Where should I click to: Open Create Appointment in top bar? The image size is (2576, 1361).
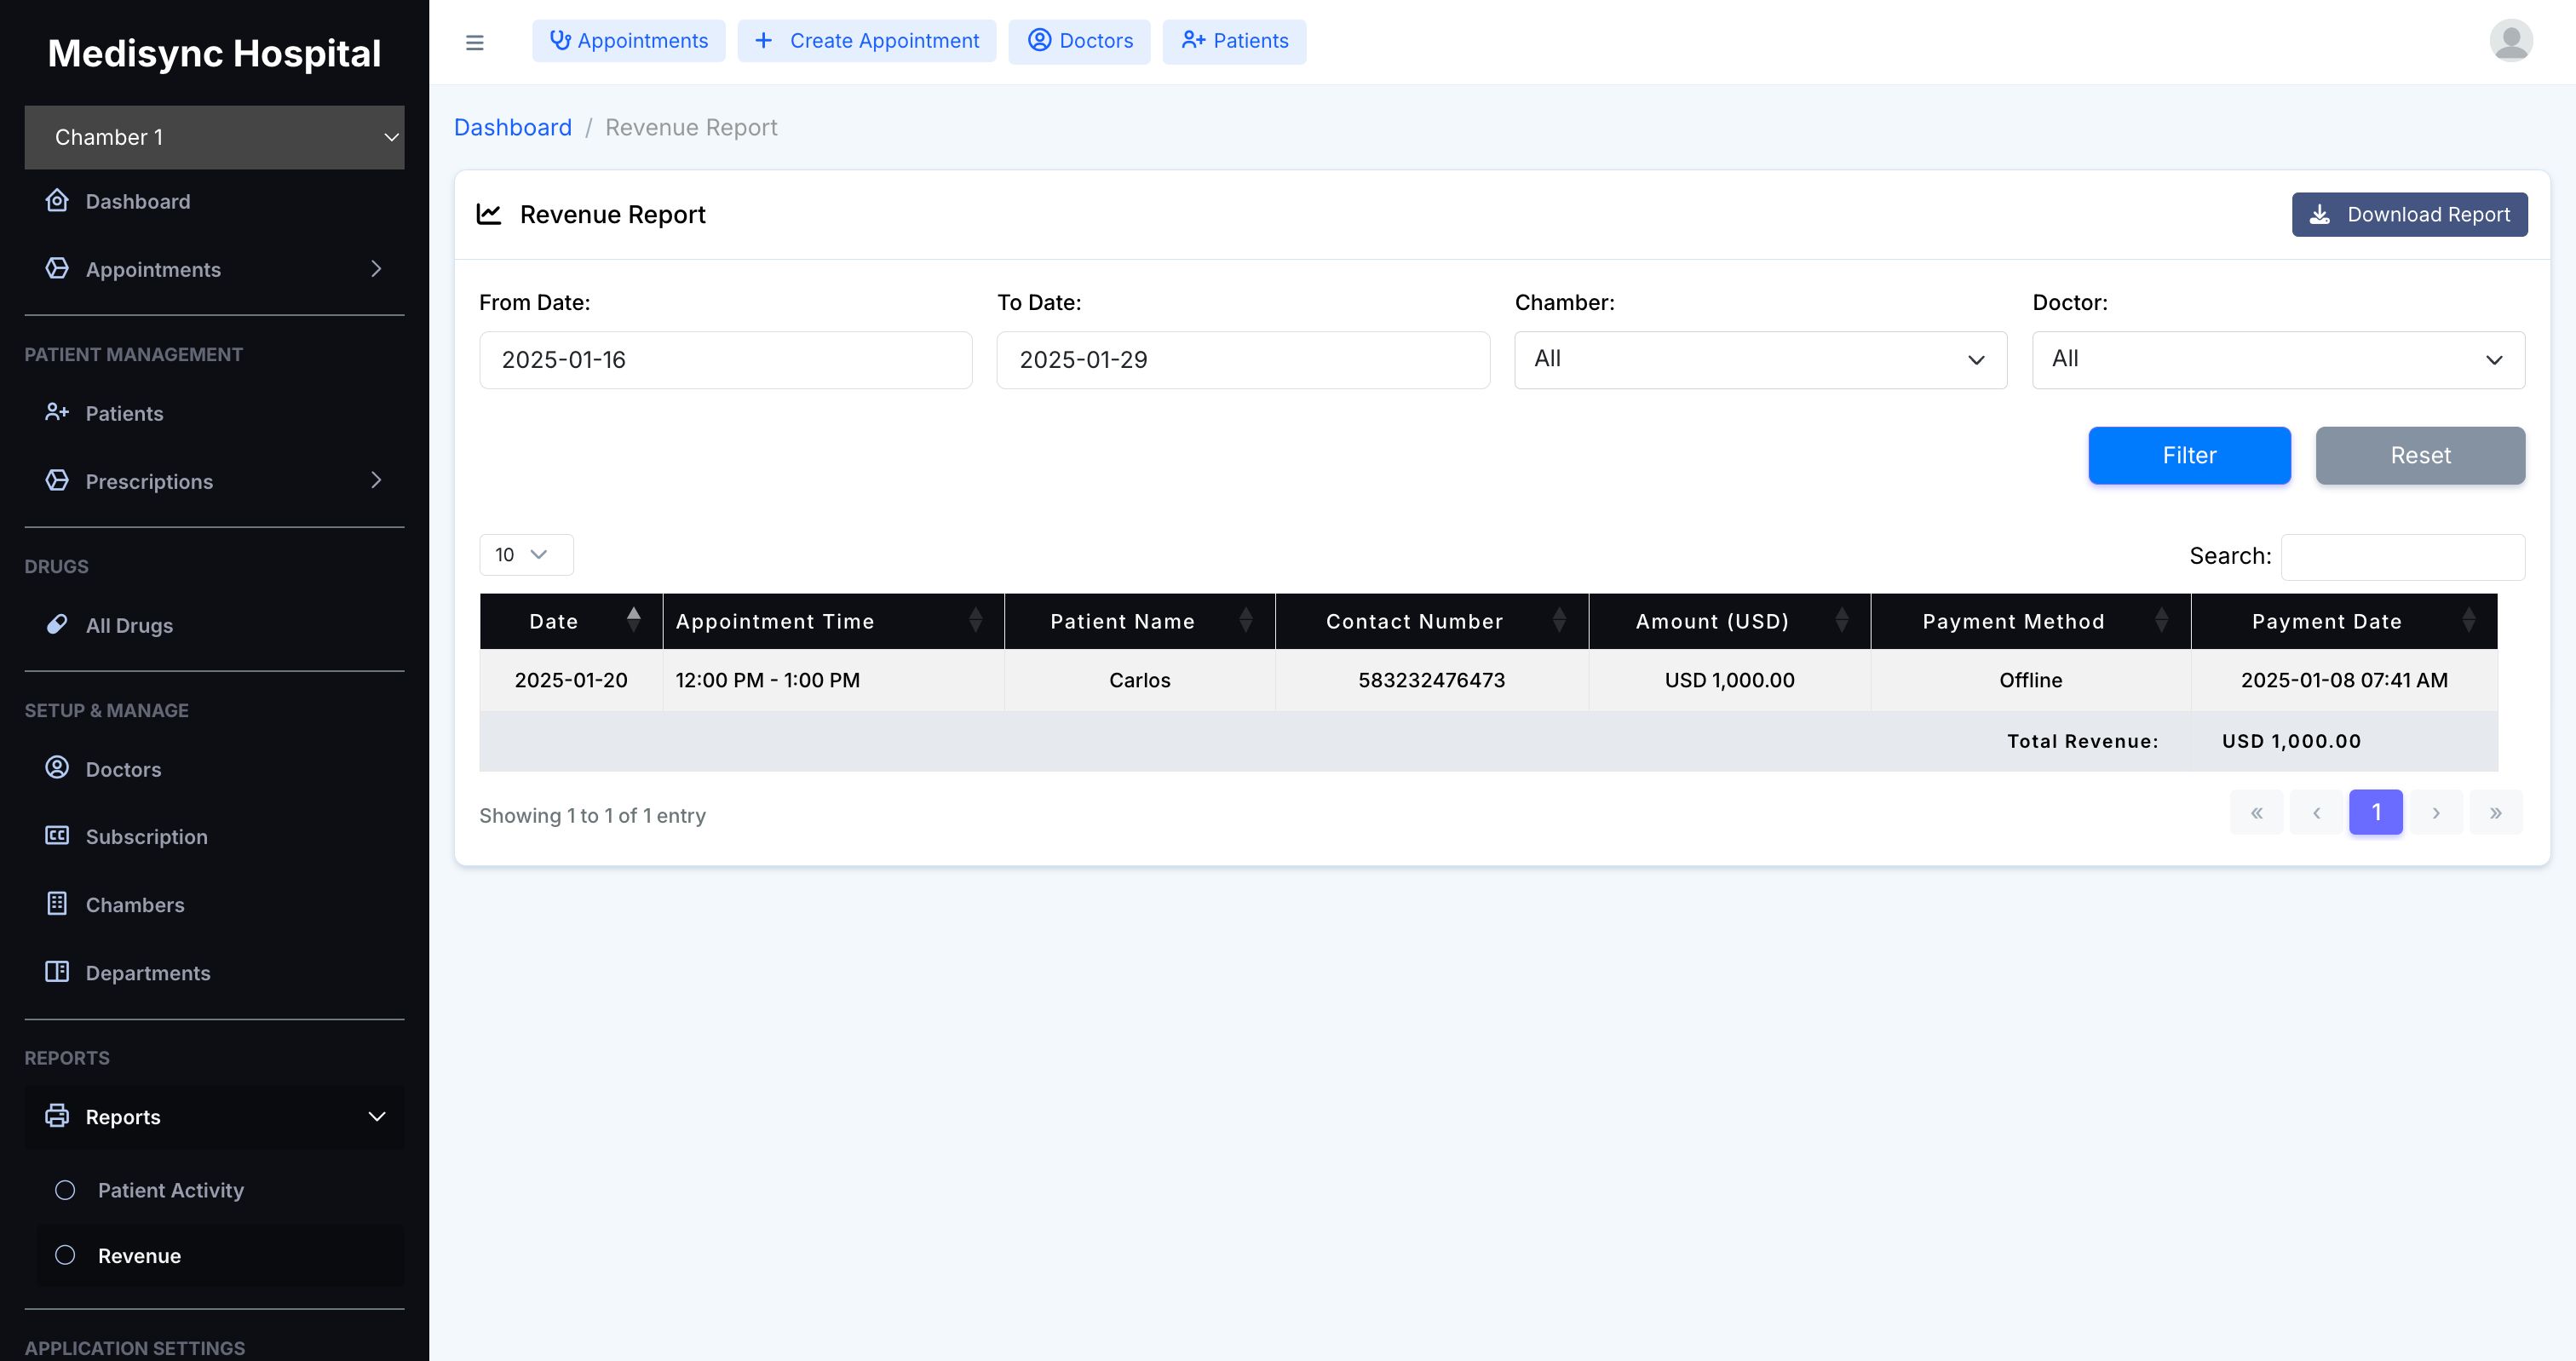(x=866, y=41)
